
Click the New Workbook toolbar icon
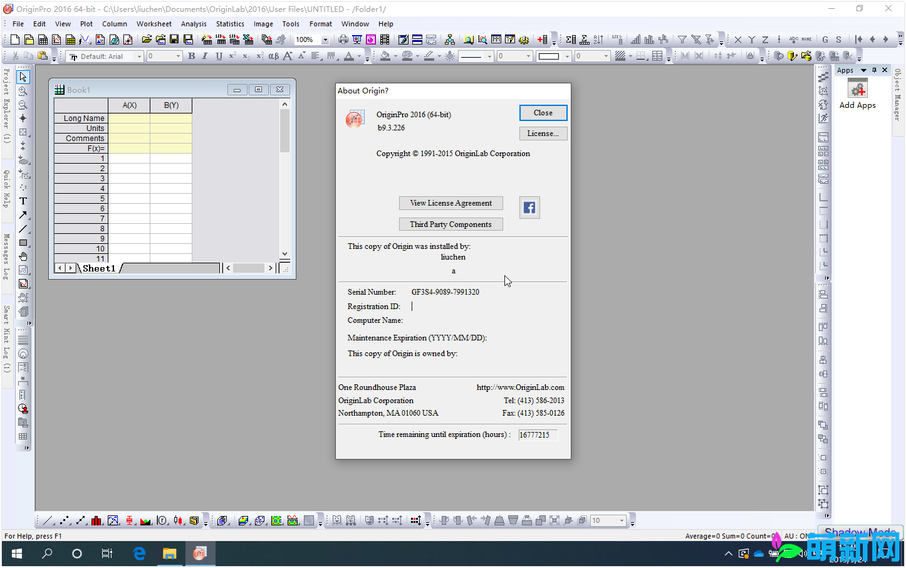[43, 39]
